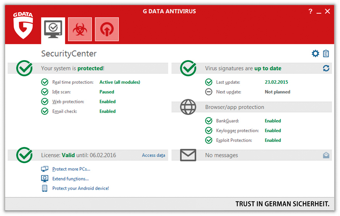The height and width of the screenshot is (216, 340).
Task: Click the Paused idle scan status
Action: (107, 92)
